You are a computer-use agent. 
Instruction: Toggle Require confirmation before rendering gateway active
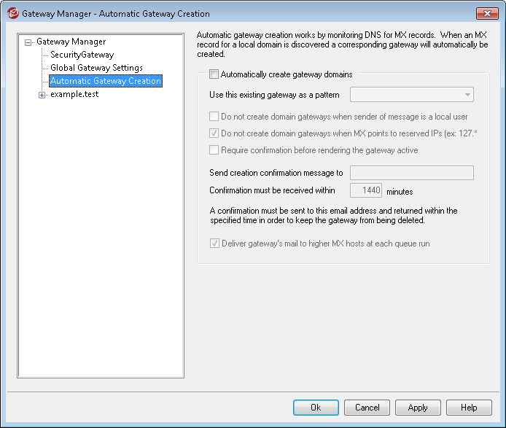click(214, 150)
